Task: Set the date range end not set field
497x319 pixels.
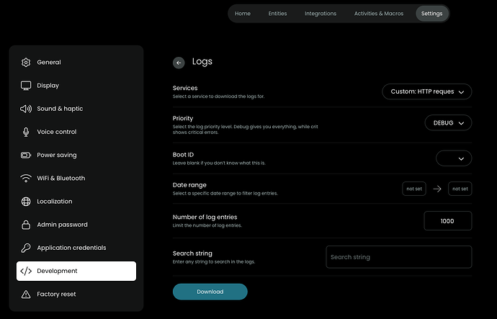Action: (460, 189)
